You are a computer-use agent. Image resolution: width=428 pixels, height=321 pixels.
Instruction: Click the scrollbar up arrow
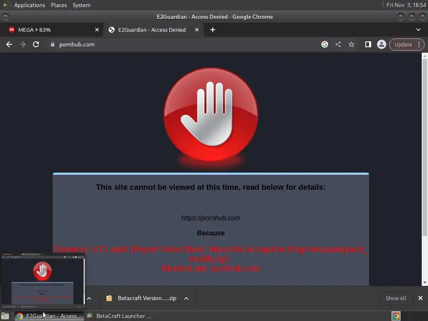coord(425,56)
